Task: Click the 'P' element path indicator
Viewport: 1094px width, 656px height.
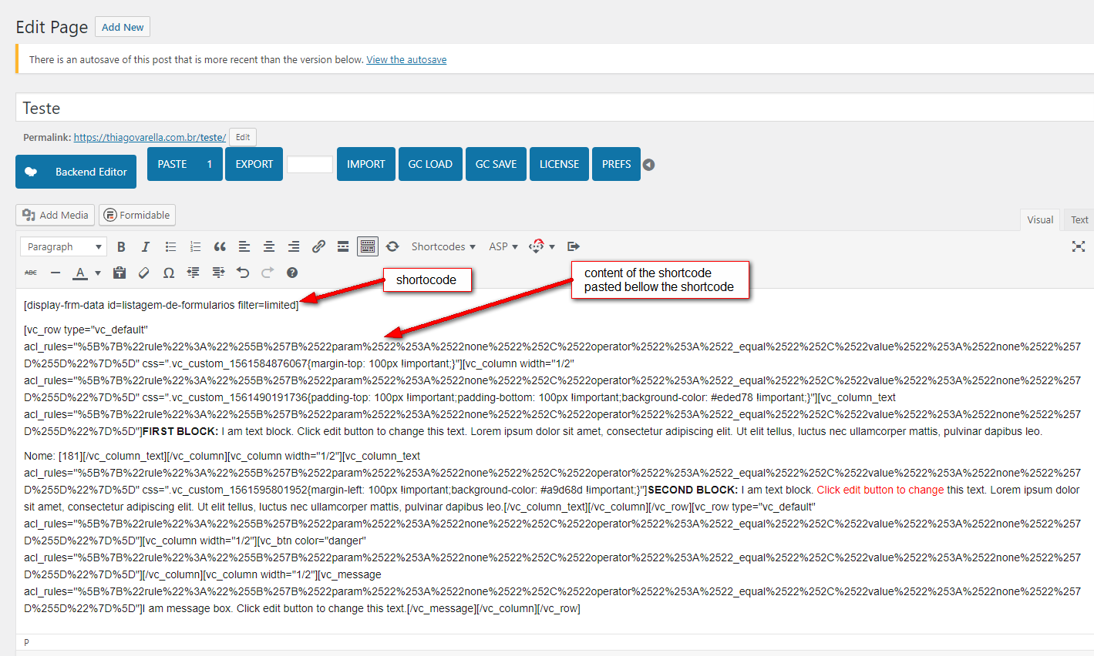Action: [x=26, y=642]
